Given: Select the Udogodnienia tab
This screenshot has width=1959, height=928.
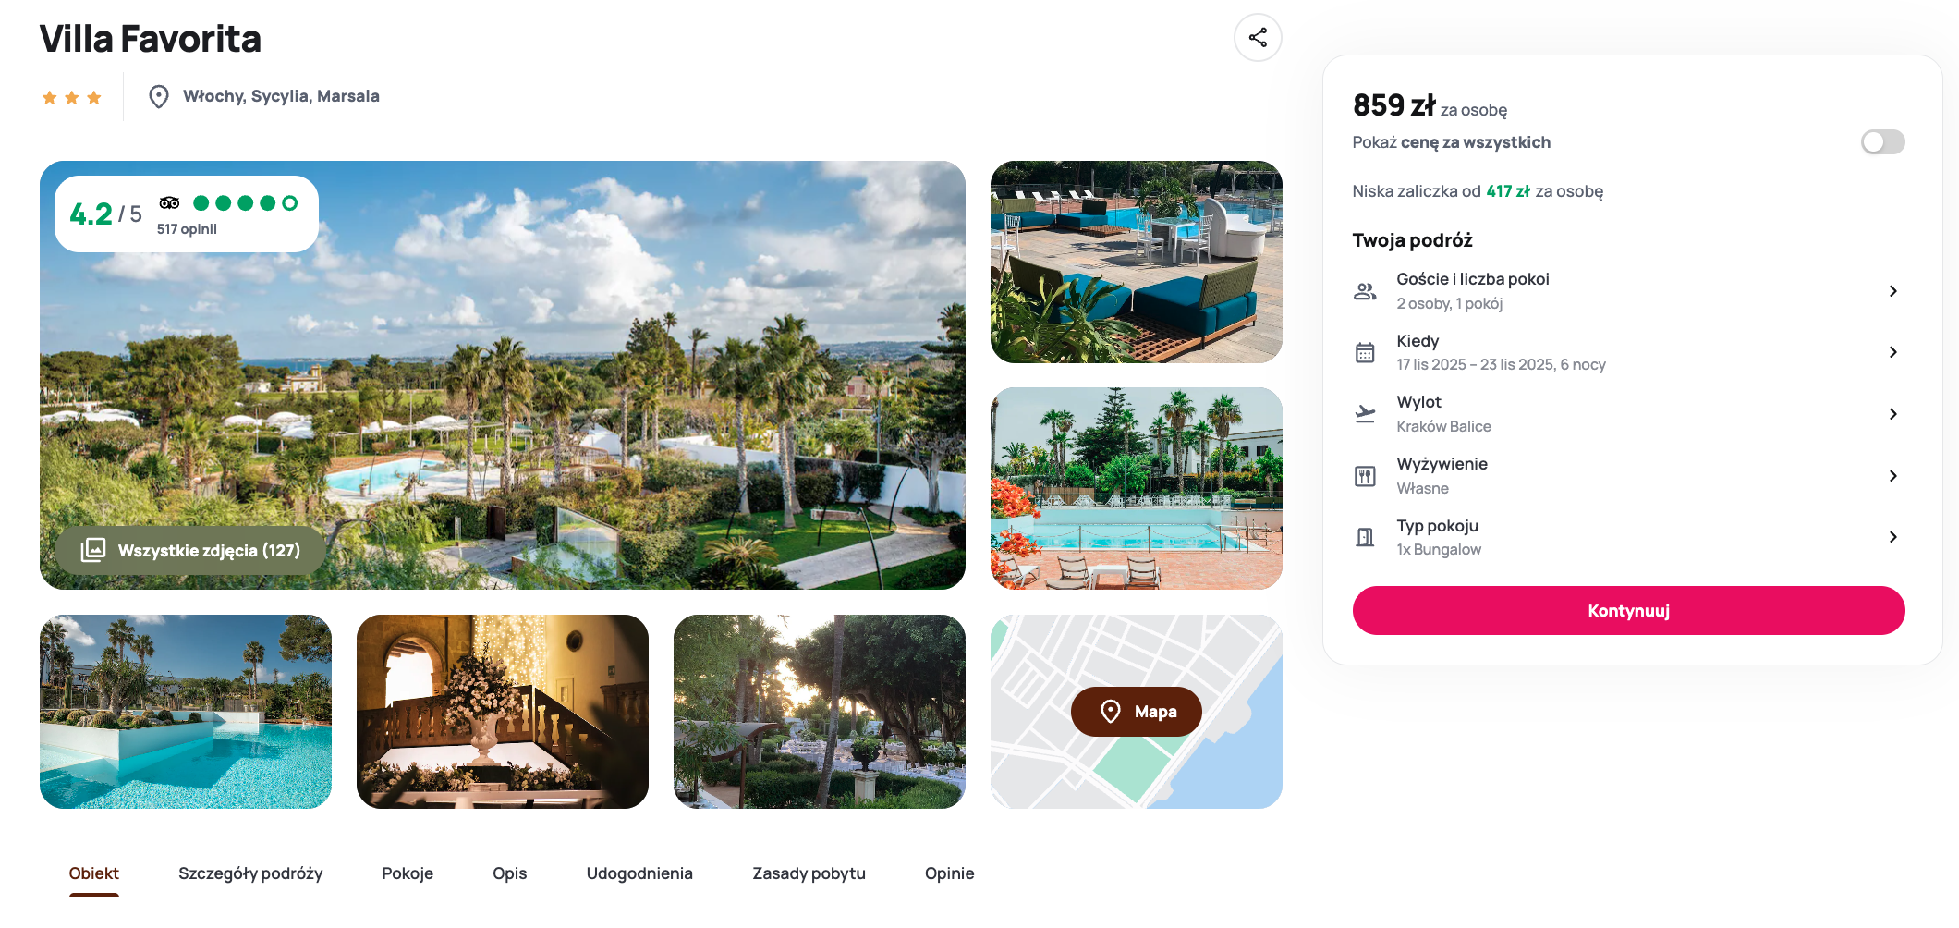Looking at the screenshot, I should point(639,873).
